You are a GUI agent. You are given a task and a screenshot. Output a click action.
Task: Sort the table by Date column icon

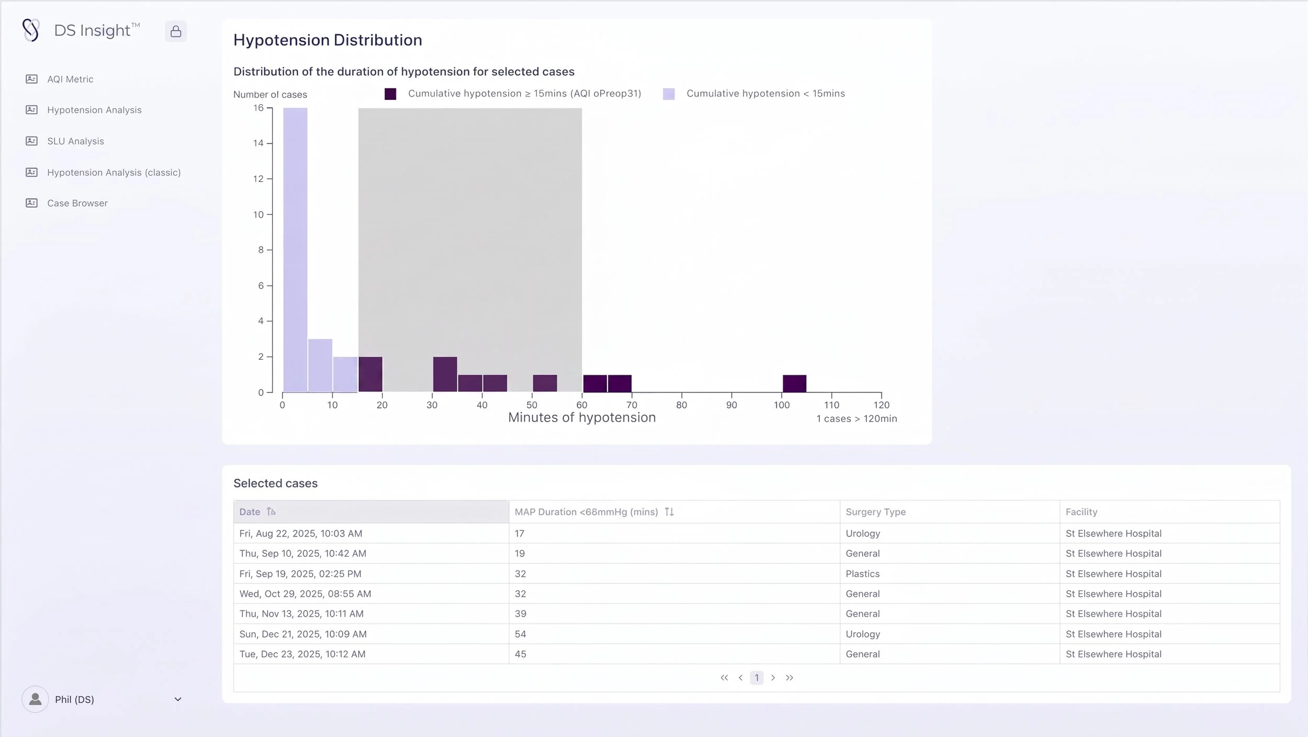270,512
